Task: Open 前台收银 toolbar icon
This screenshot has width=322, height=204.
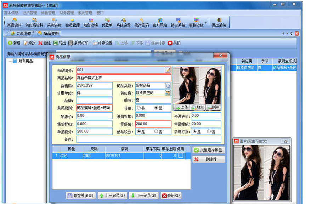Action: coord(91,23)
